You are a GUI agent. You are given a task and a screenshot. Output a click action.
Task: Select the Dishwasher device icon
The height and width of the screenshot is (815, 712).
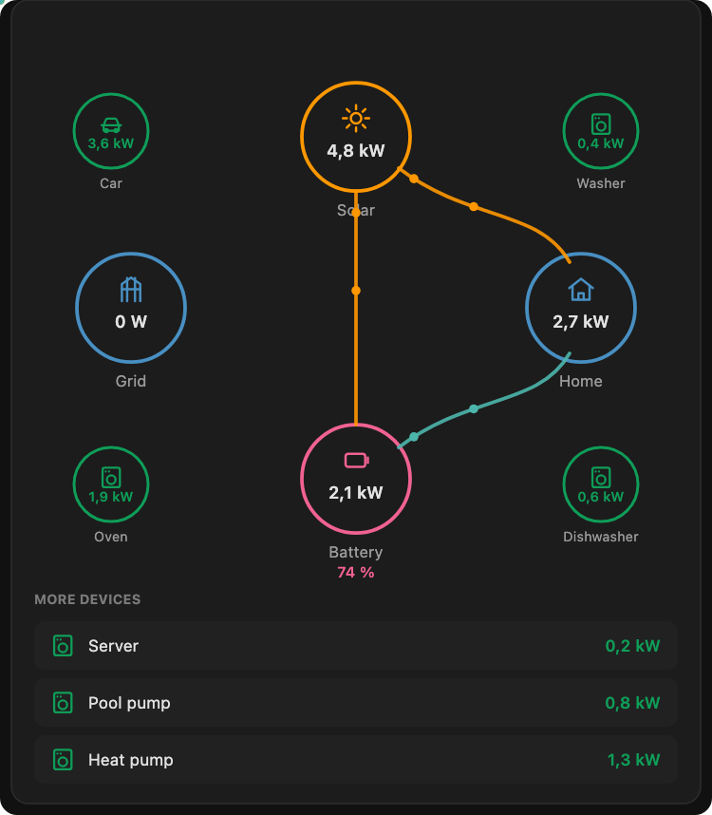[x=601, y=477]
